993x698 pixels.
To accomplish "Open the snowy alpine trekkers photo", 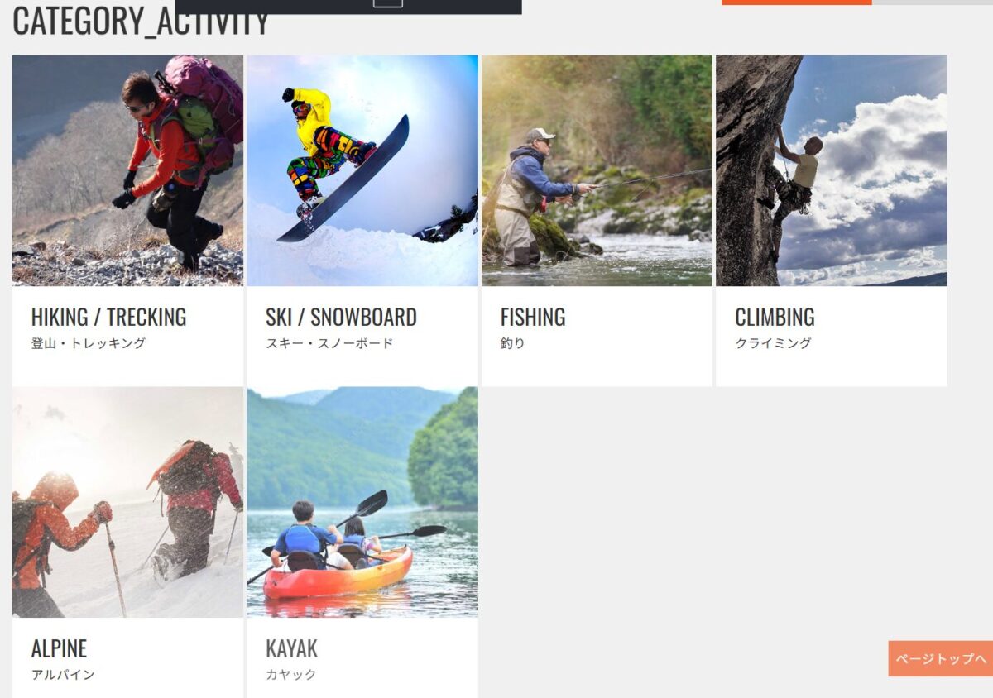I will [127, 502].
